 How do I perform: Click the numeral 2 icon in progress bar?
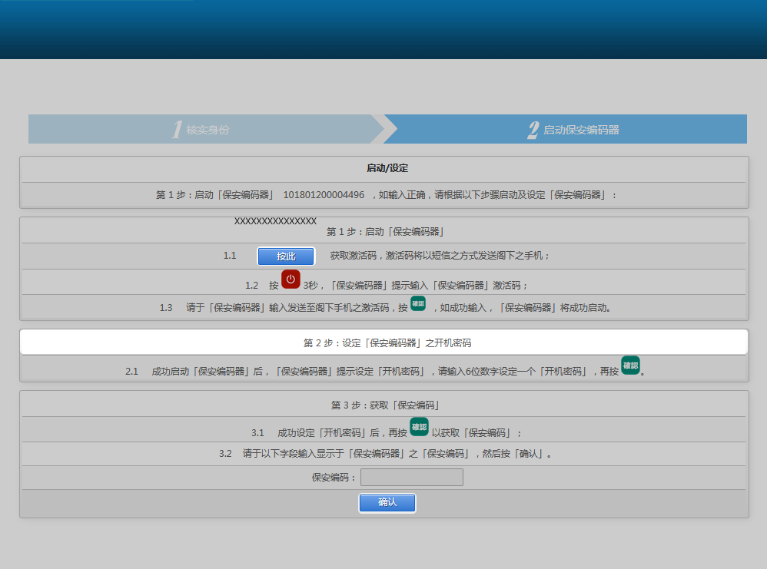pyautogui.click(x=533, y=130)
